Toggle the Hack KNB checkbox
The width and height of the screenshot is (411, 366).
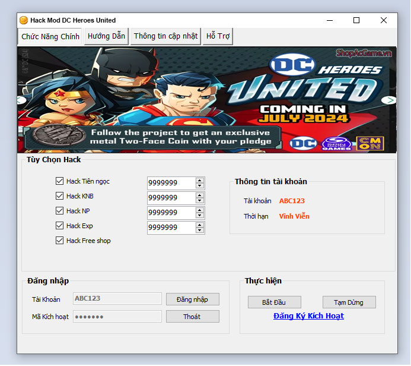[59, 196]
